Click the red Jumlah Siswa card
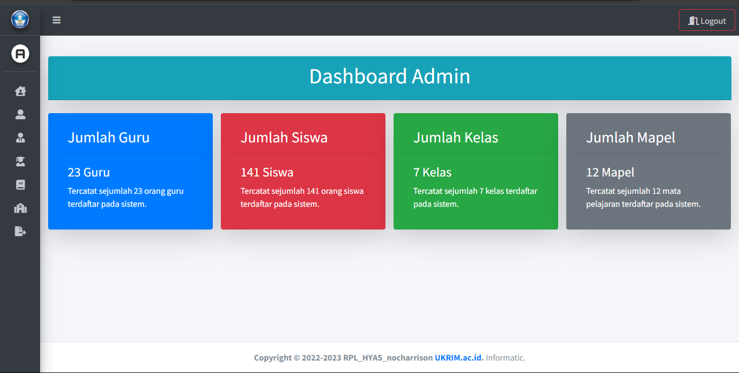739x373 pixels. click(x=303, y=171)
